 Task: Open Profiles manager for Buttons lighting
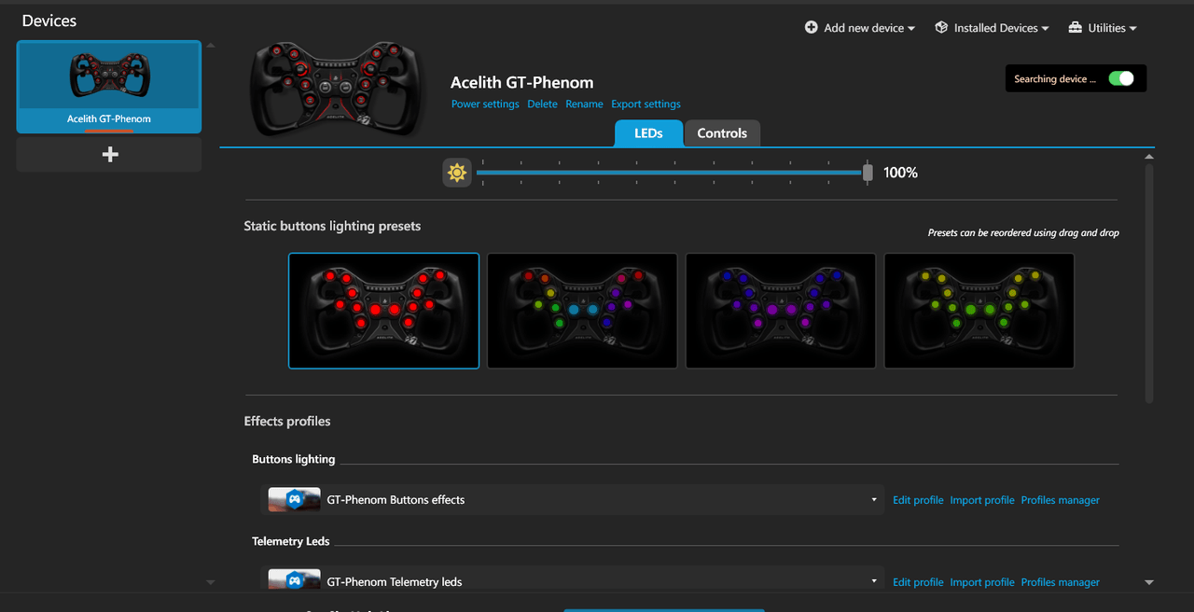[1061, 500]
